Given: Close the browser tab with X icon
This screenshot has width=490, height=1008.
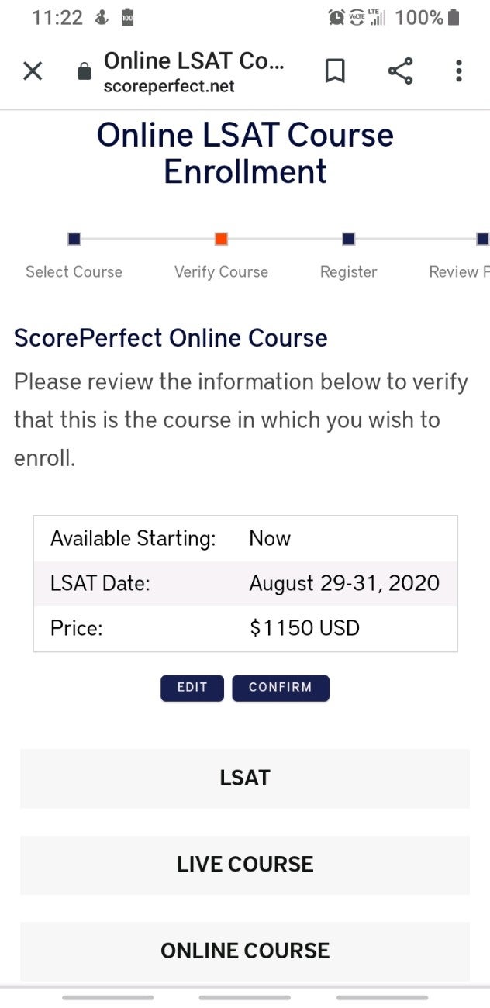Looking at the screenshot, I should click(33, 71).
